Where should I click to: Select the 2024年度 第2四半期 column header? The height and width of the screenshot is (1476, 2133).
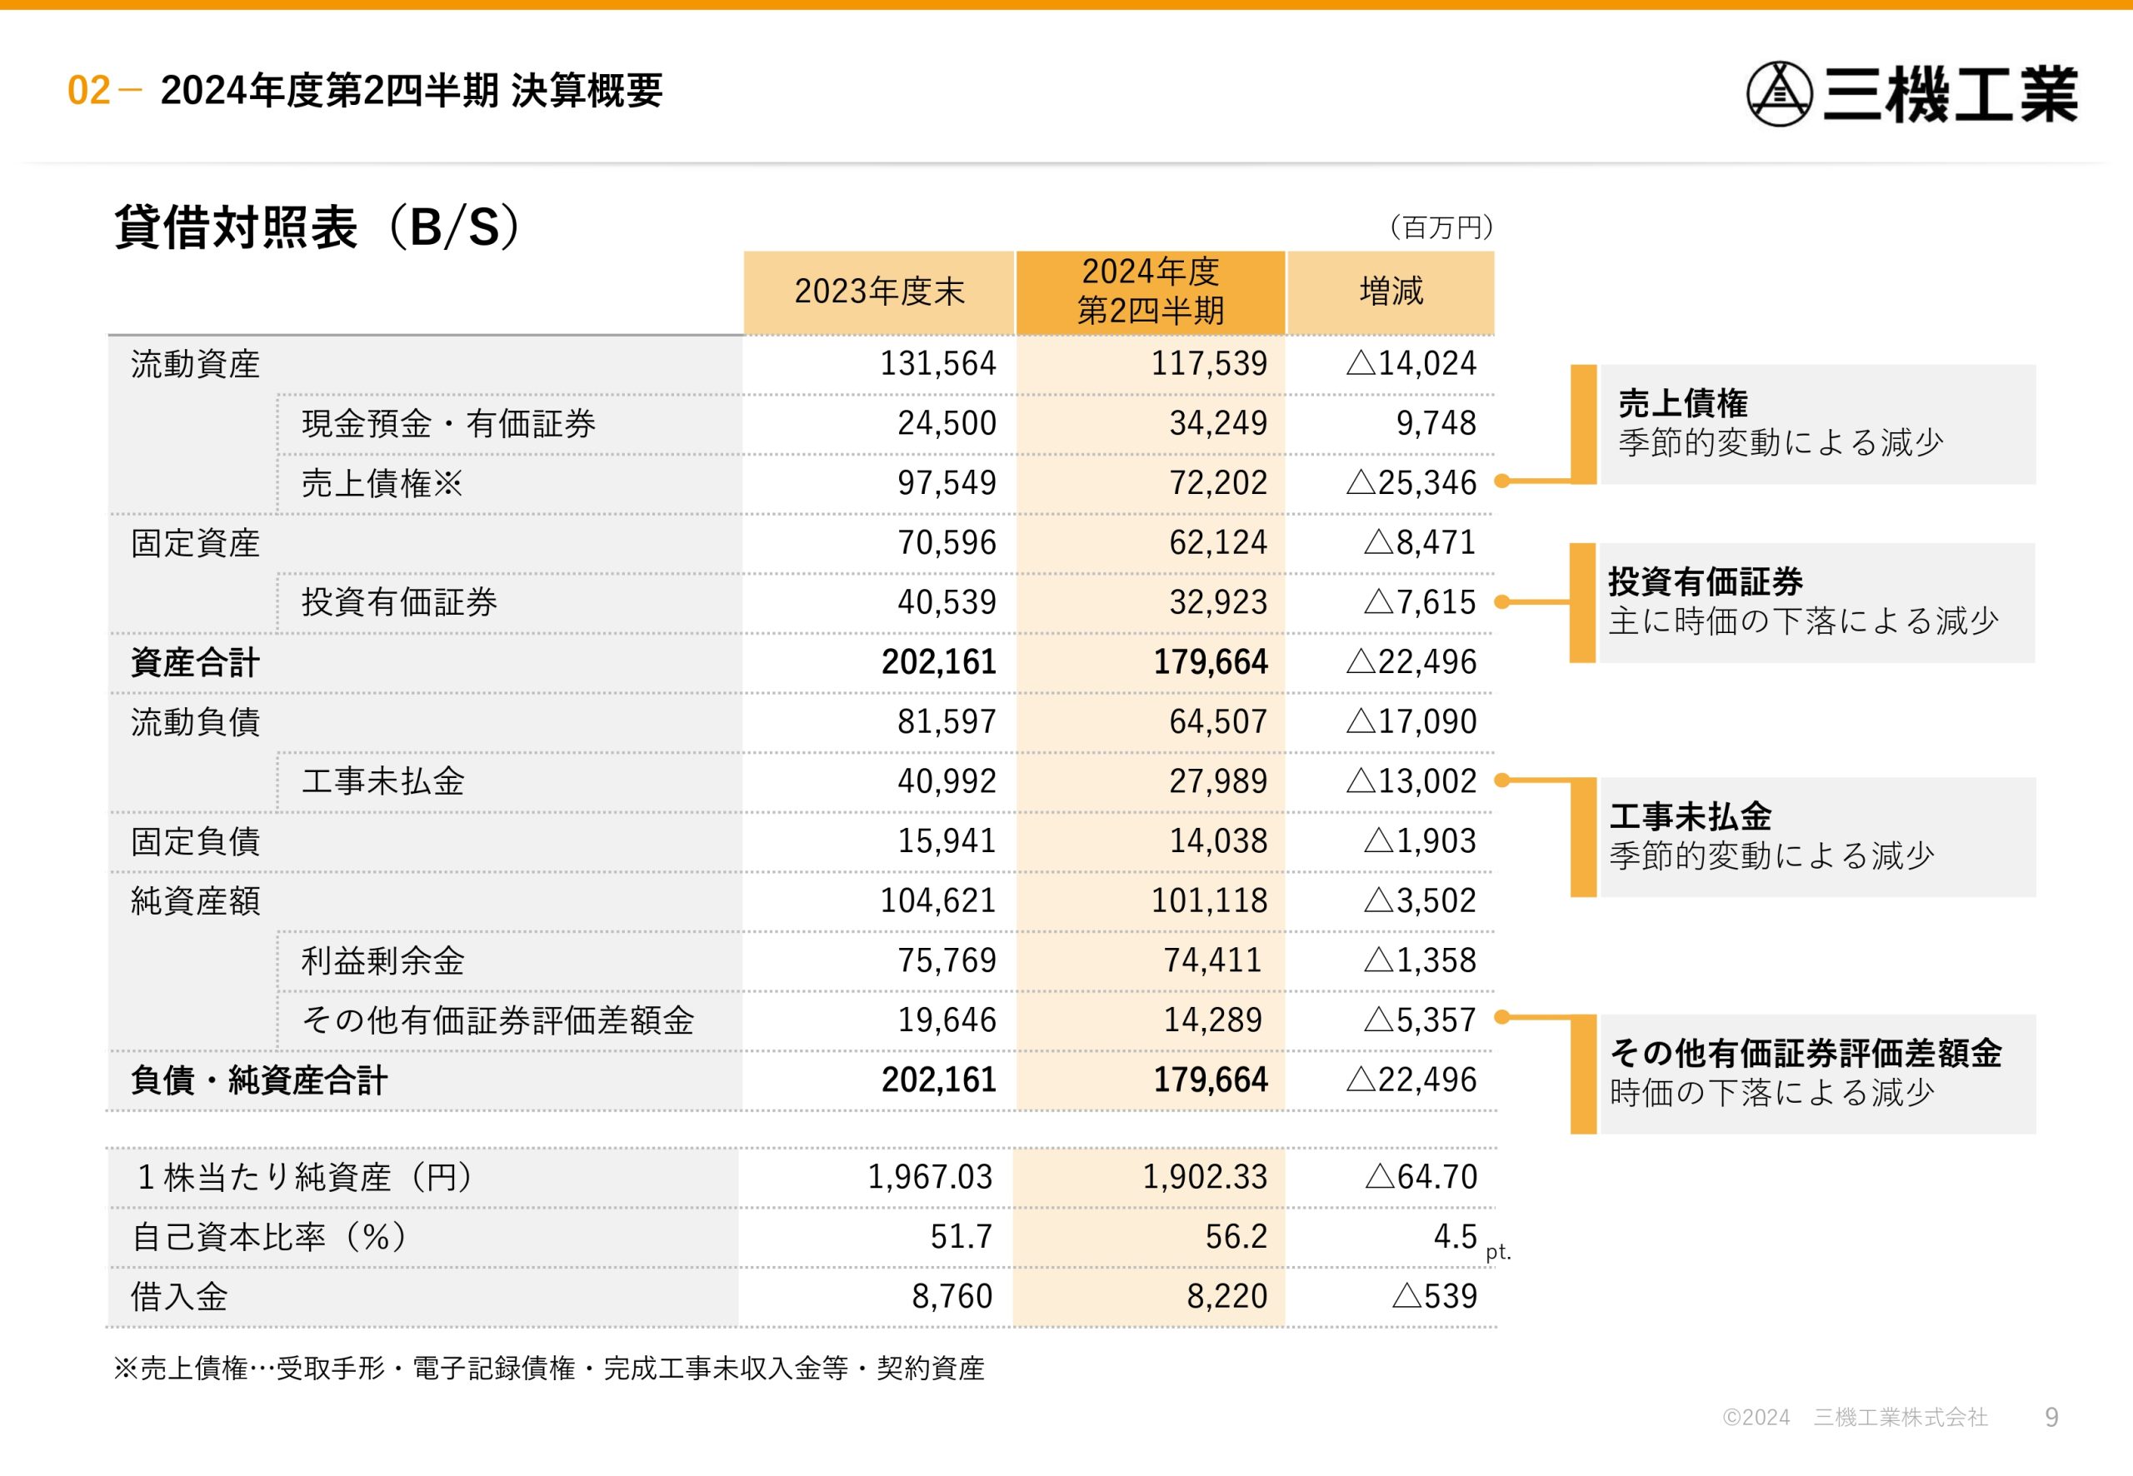pos(1151,292)
